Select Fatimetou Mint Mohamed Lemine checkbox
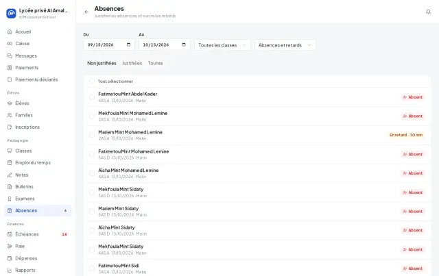 92,154
